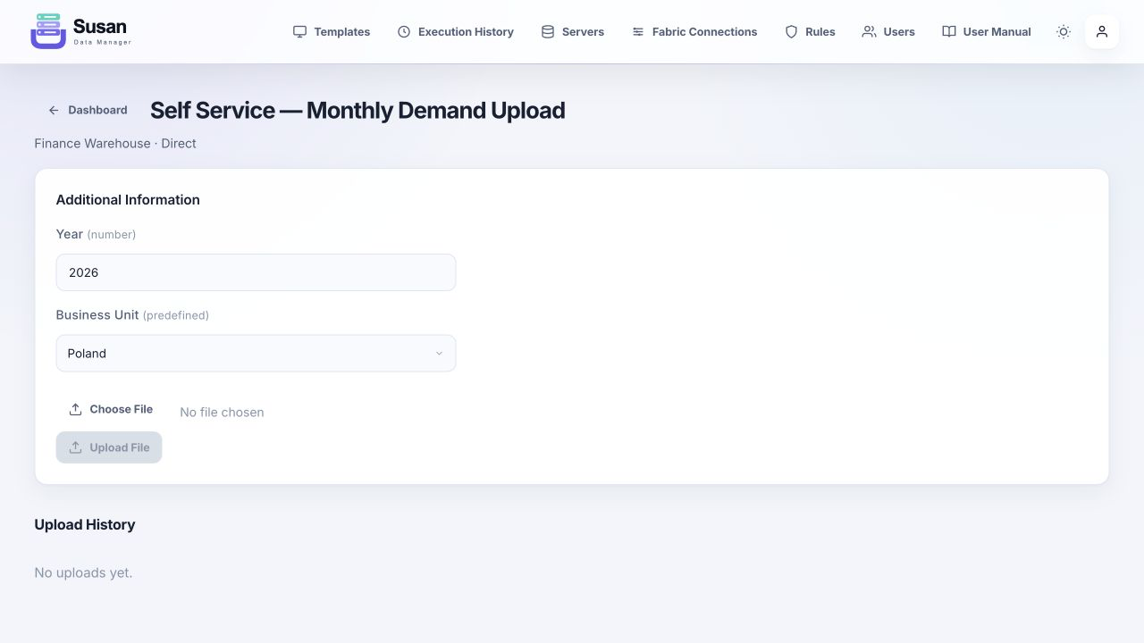
Task: Return to Dashboard link
Action: point(88,110)
